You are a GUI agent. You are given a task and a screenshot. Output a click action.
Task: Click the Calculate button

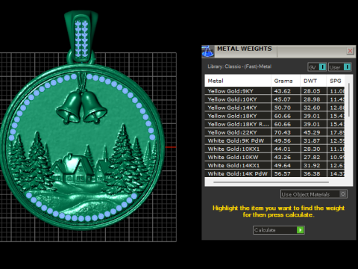[279, 230]
